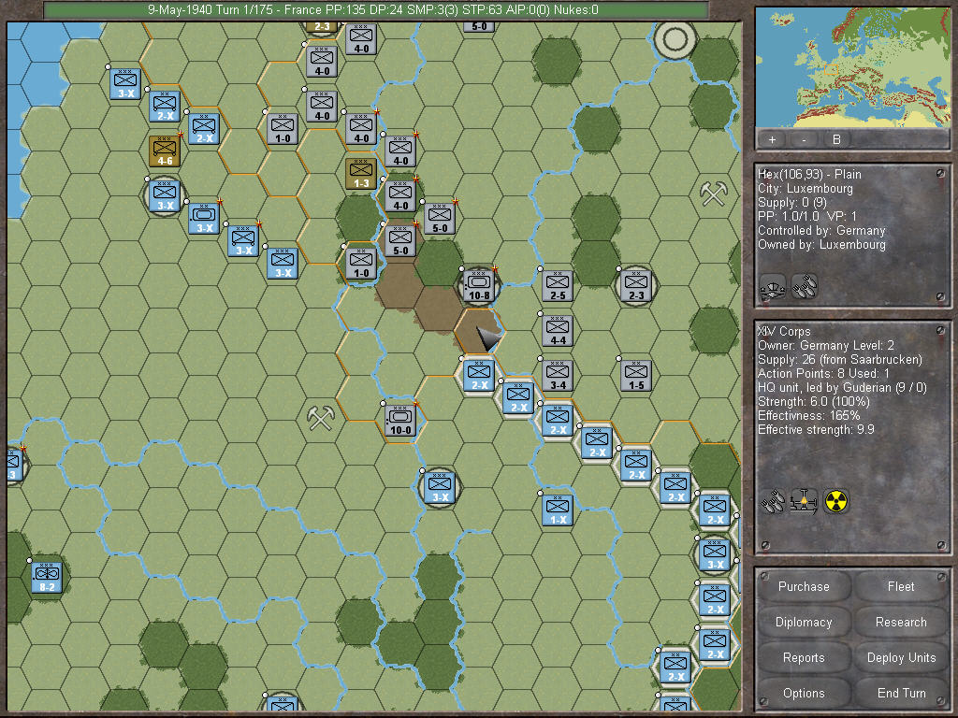Image resolution: width=958 pixels, height=718 pixels.
Task: Select the gray 4-4 infantry unit
Action: (558, 330)
